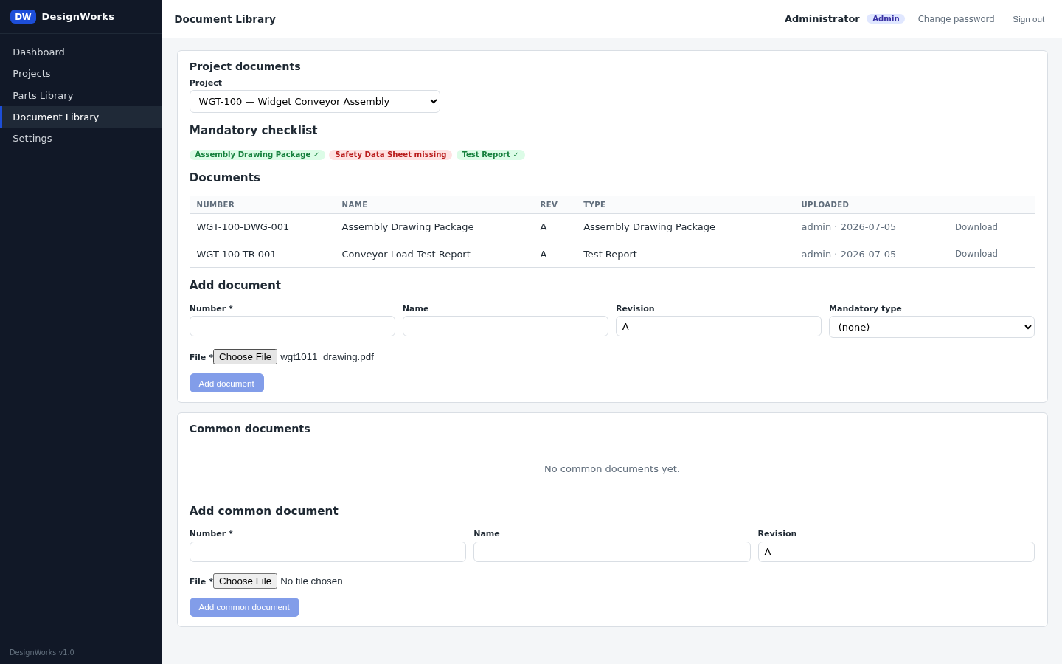Focus the Number field under Add common document

[327, 552]
